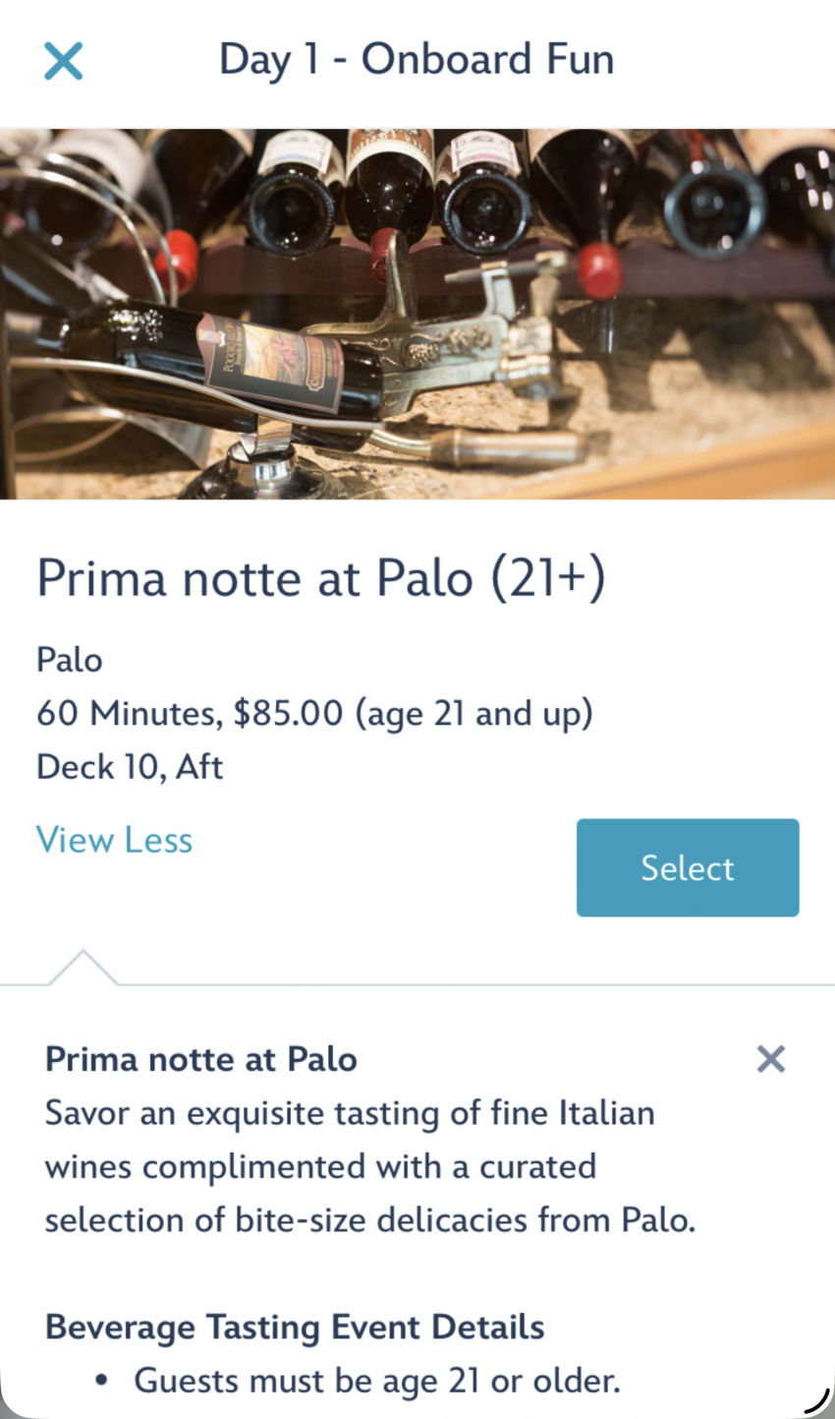Image resolution: width=835 pixels, height=1419 pixels.
Task: Click the Guests must be age 21 text
Action: point(377,1381)
